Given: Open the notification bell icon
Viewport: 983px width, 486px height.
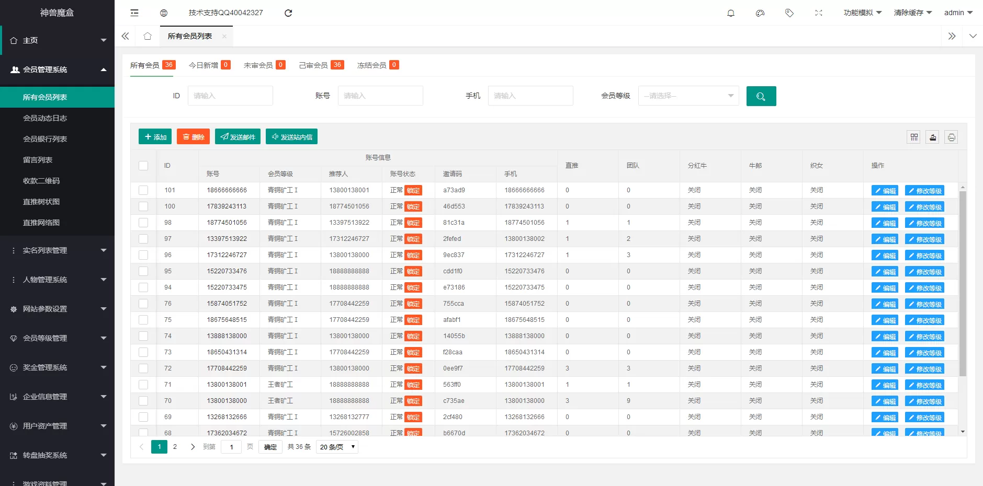Looking at the screenshot, I should pos(731,13).
